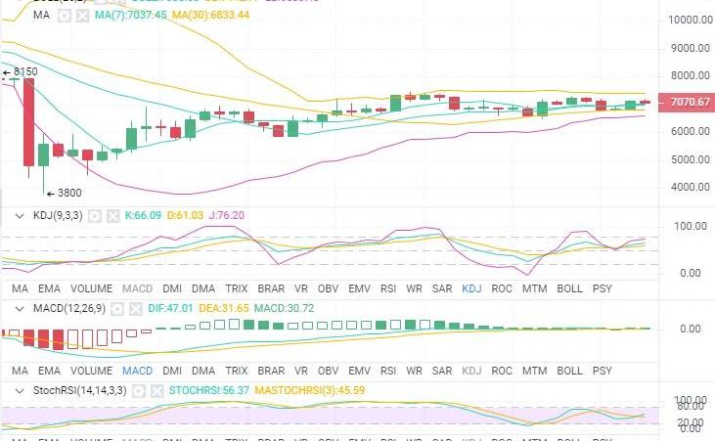Select ROC in the row below KDJ chart
This screenshot has height=441, width=715.
(x=502, y=288)
